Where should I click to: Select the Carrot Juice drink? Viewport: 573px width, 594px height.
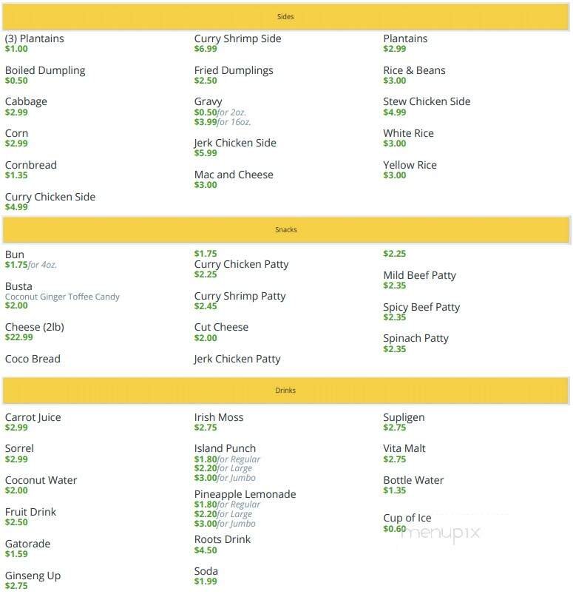click(x=33, y=417)
